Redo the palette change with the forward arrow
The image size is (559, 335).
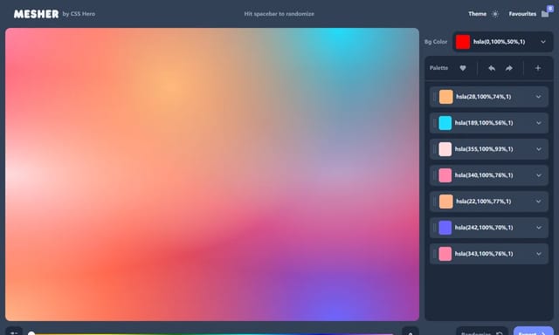click(x=509, y=68)
